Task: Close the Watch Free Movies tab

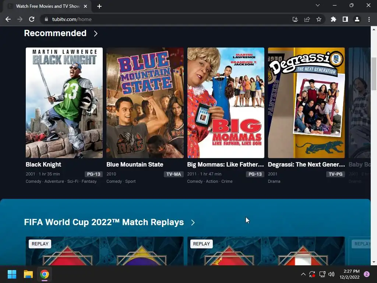Action: [85, 6]
